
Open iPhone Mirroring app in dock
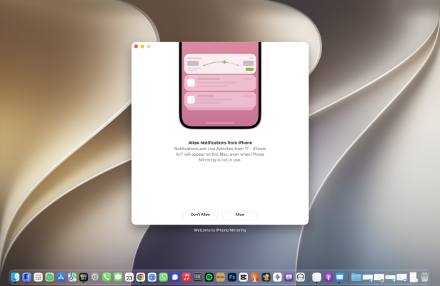point(26,277)
